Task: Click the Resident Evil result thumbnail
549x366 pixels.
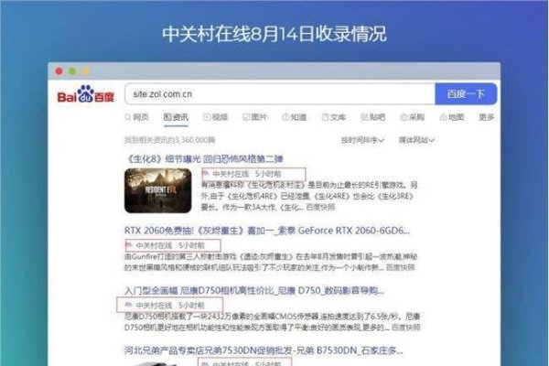Action: (x=158, y=190)
